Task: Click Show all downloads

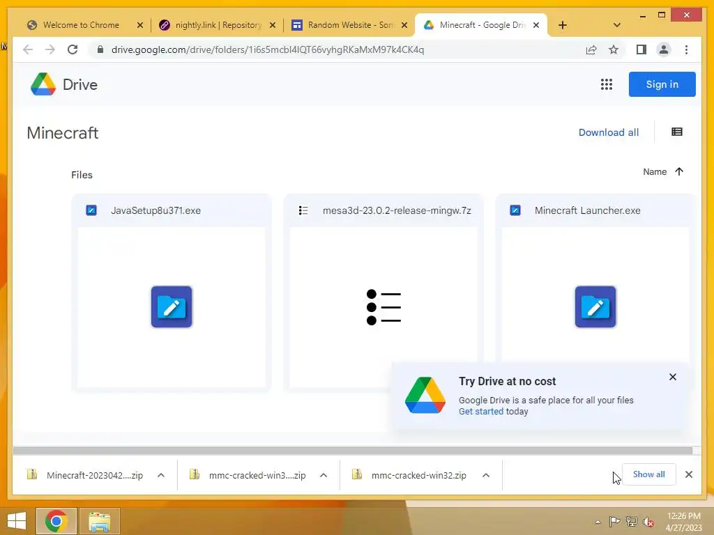Action: click(649, 474)
